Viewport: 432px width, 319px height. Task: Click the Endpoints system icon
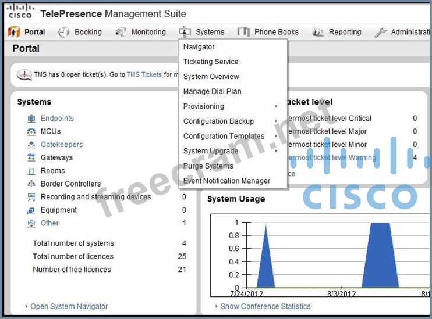[x=31, y=119]
